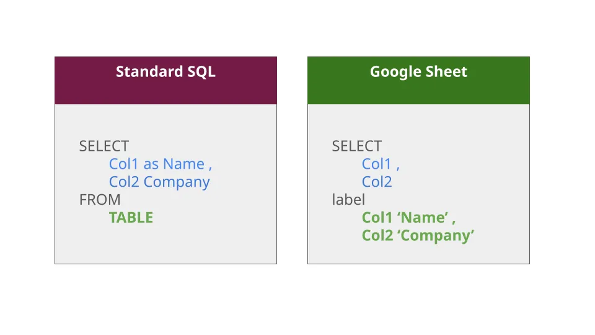Select the green TABLE text

[131, 218]
